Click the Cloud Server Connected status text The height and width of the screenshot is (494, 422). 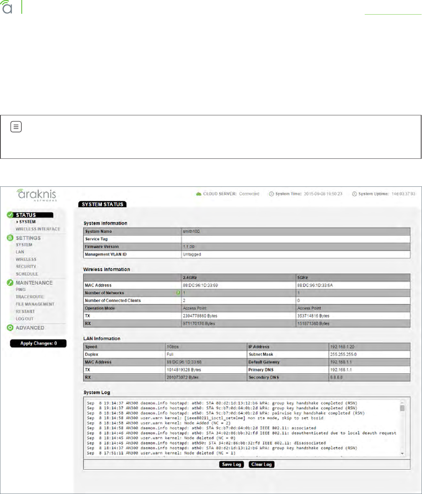pos(249,194)
